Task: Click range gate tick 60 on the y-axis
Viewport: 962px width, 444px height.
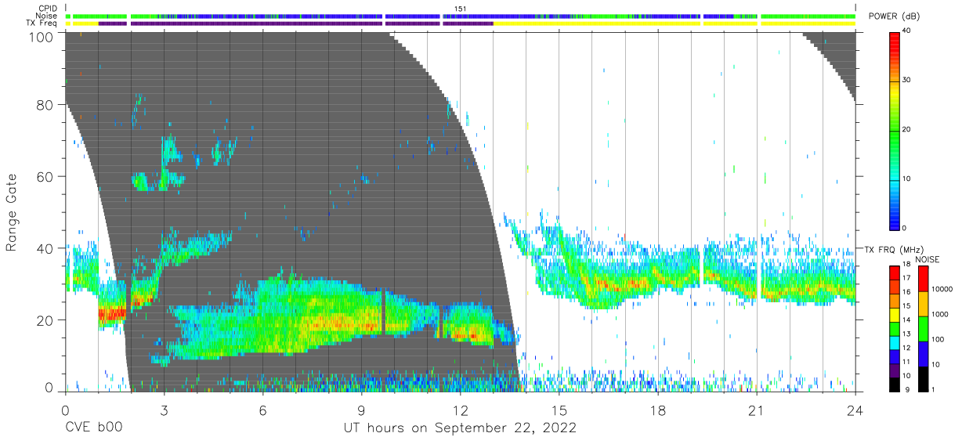Action: [x=46, y=177]
